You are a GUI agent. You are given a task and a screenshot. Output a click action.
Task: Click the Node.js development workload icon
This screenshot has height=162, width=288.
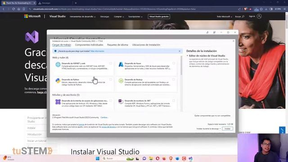point(121,81)
